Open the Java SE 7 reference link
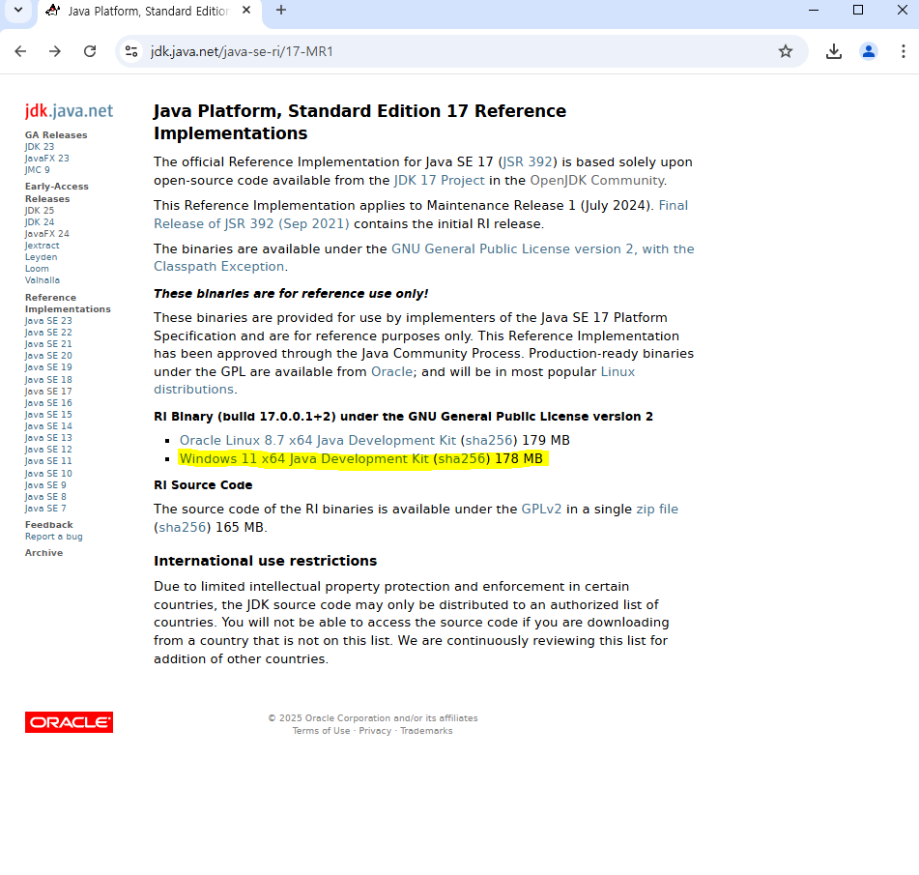Viewport: 919px width, 875px height. (45, 509)
